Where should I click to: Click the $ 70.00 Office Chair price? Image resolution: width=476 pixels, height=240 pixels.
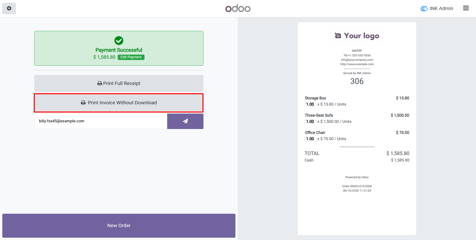[402, 133]
